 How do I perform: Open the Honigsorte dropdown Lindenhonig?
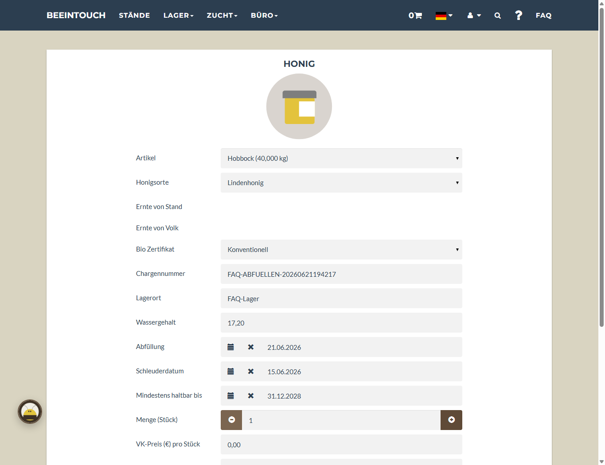point(341,182)
